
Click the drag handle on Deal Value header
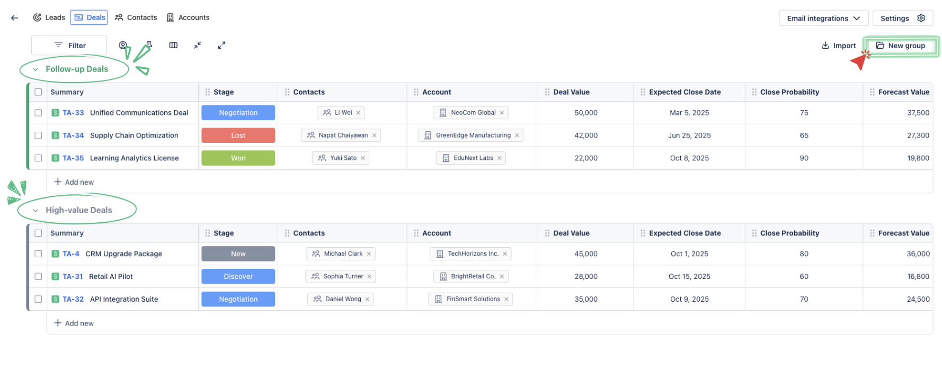click(547, 92)
